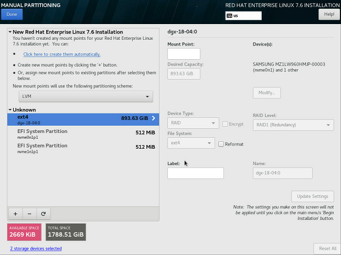Toggle the Encrypt checkbox
Viewport: 341px width, 255px height.
click(225, 124)
